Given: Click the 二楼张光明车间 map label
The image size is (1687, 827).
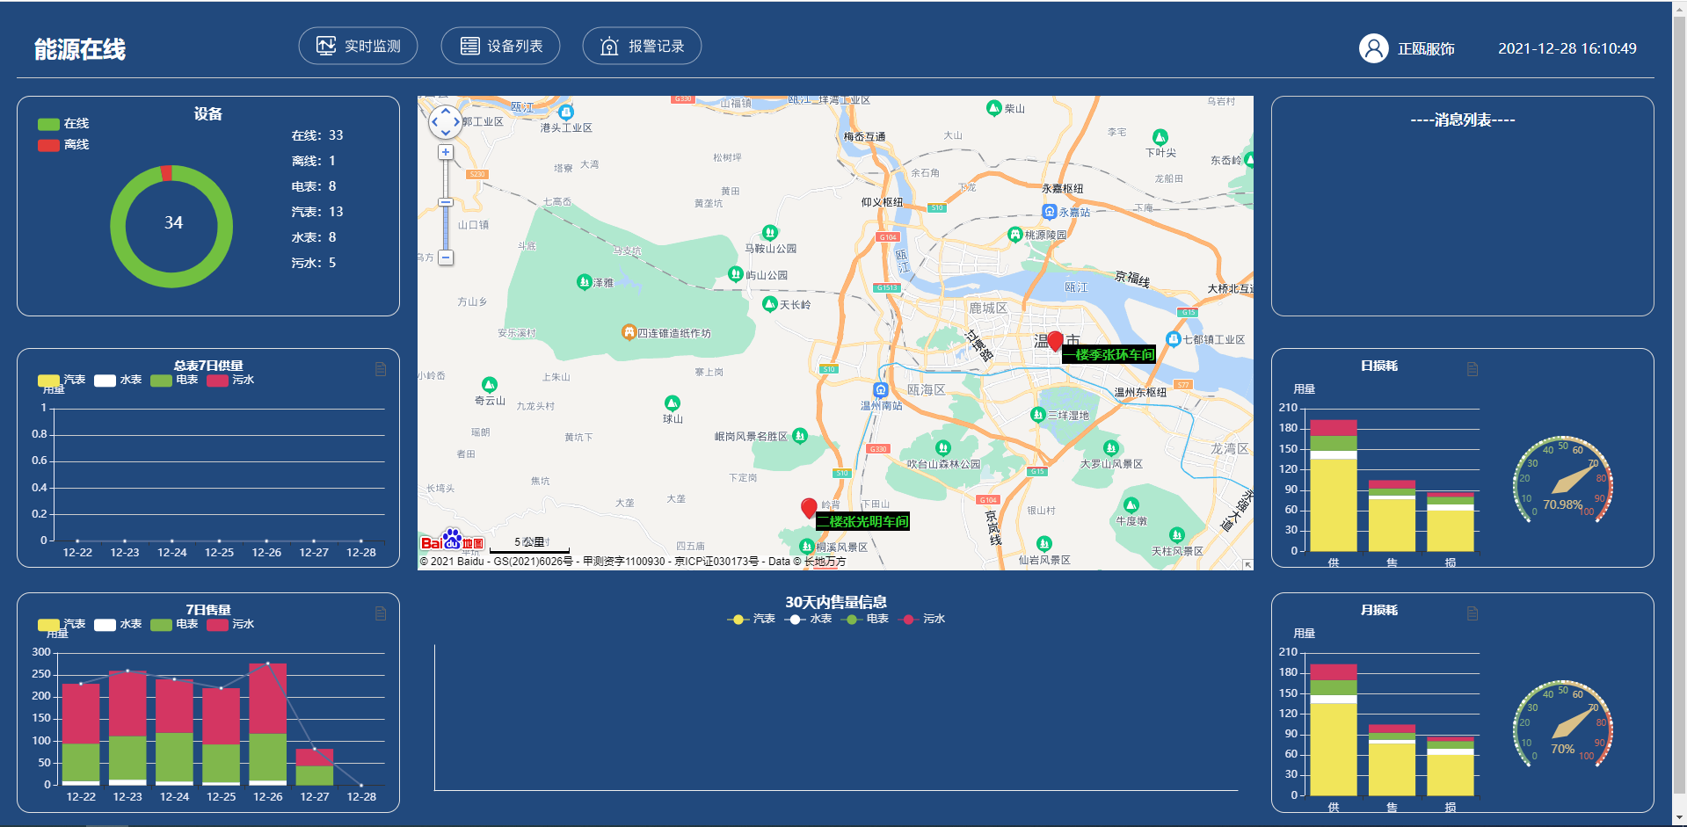Looking at the screenshot, I should click(862, 521).
